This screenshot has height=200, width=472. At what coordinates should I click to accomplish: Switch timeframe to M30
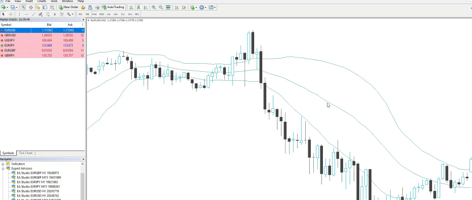pos(102,14)
